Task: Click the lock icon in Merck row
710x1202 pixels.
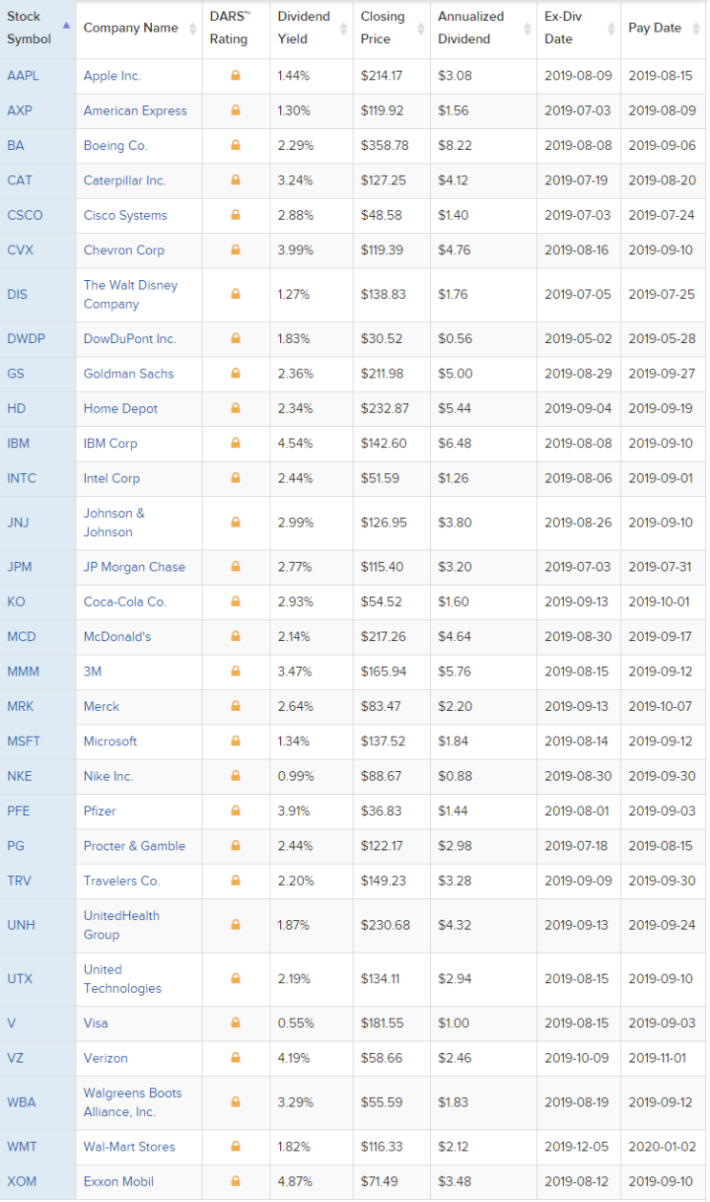Action: [236, 706]
